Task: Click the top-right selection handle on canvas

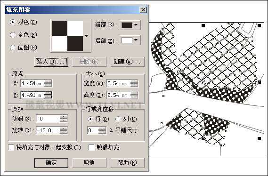Action: [259, 25]
